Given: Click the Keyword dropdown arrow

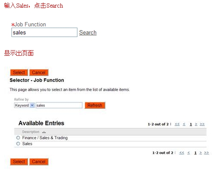Looking at the screenshot, I should click(x=32, y=105).
